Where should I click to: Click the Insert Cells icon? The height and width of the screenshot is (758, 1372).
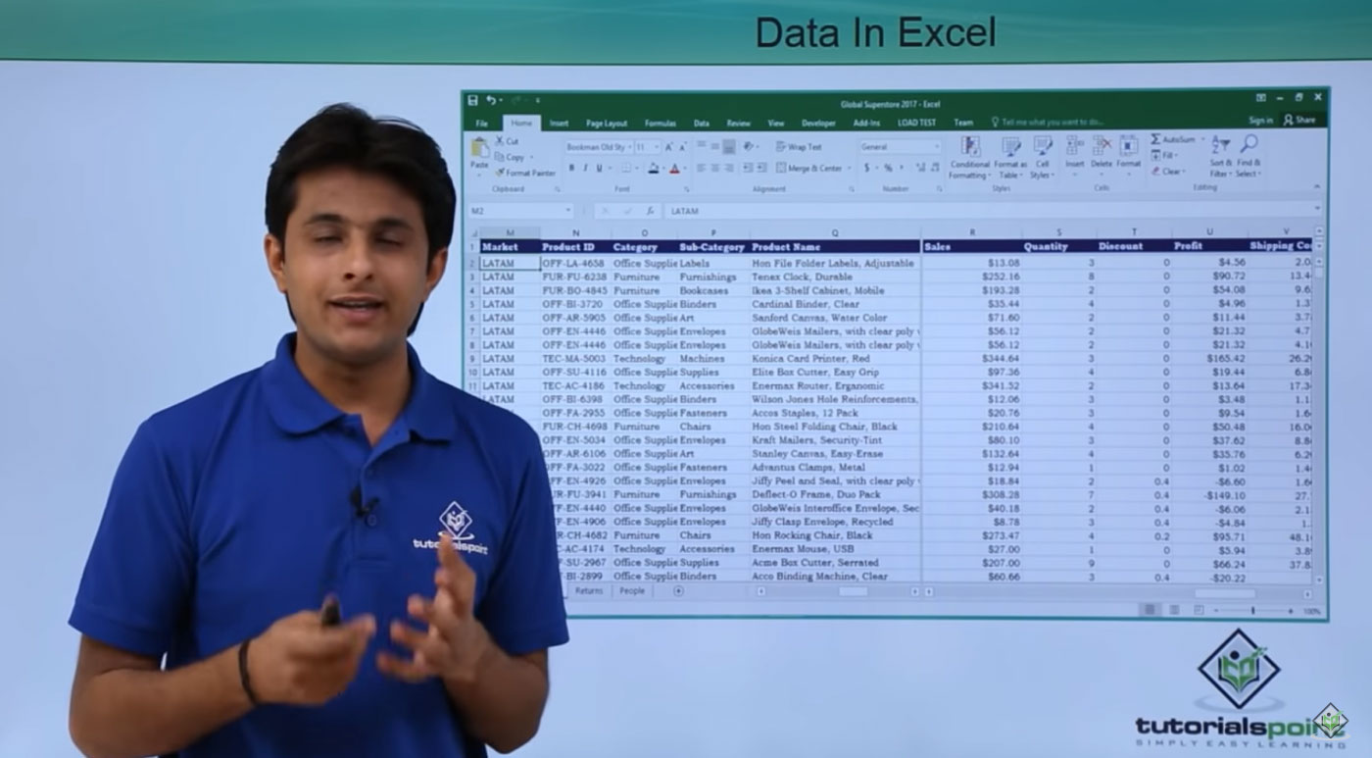point(1074,145)
